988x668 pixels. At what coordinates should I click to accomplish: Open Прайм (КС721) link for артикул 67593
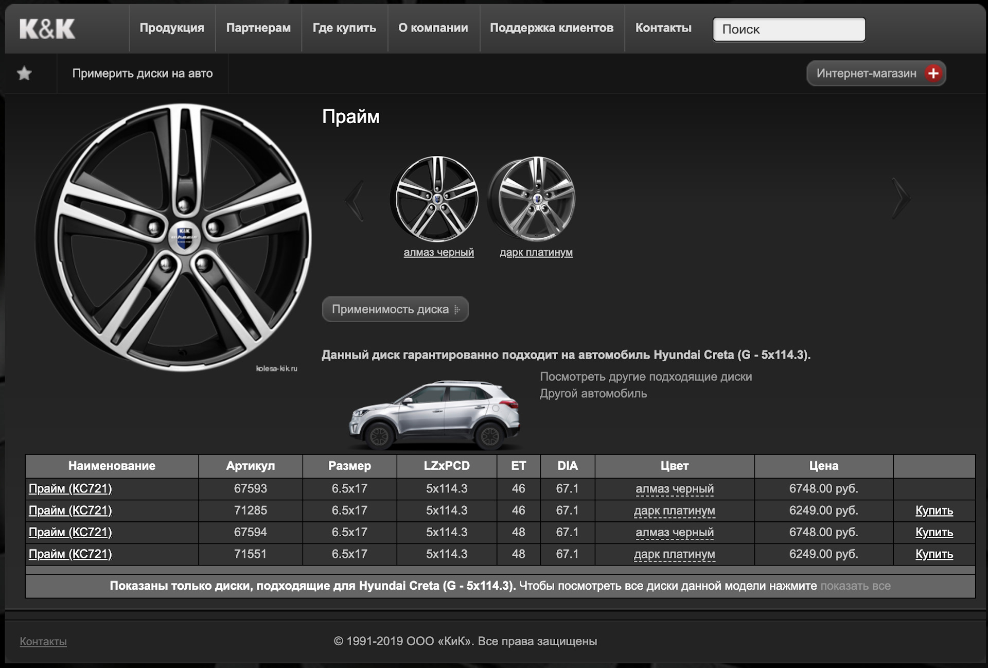point(70,488)
